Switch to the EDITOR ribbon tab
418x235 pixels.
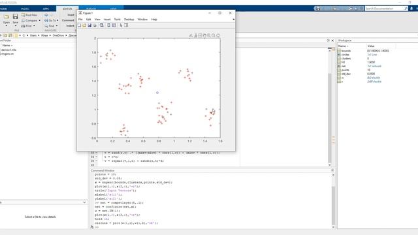pyautogui.click(x=67, y=8)
